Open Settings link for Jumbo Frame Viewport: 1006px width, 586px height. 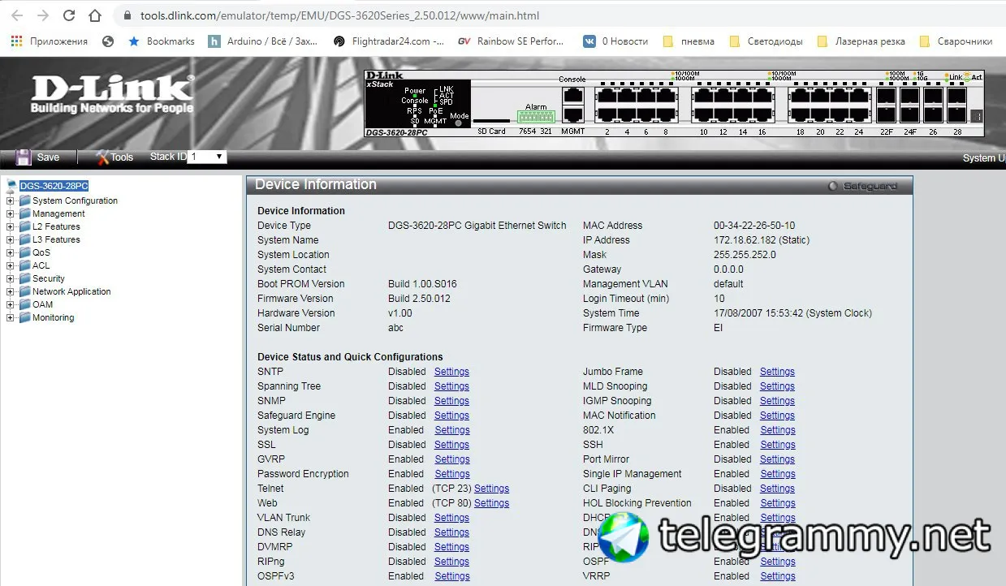(777, 372)
